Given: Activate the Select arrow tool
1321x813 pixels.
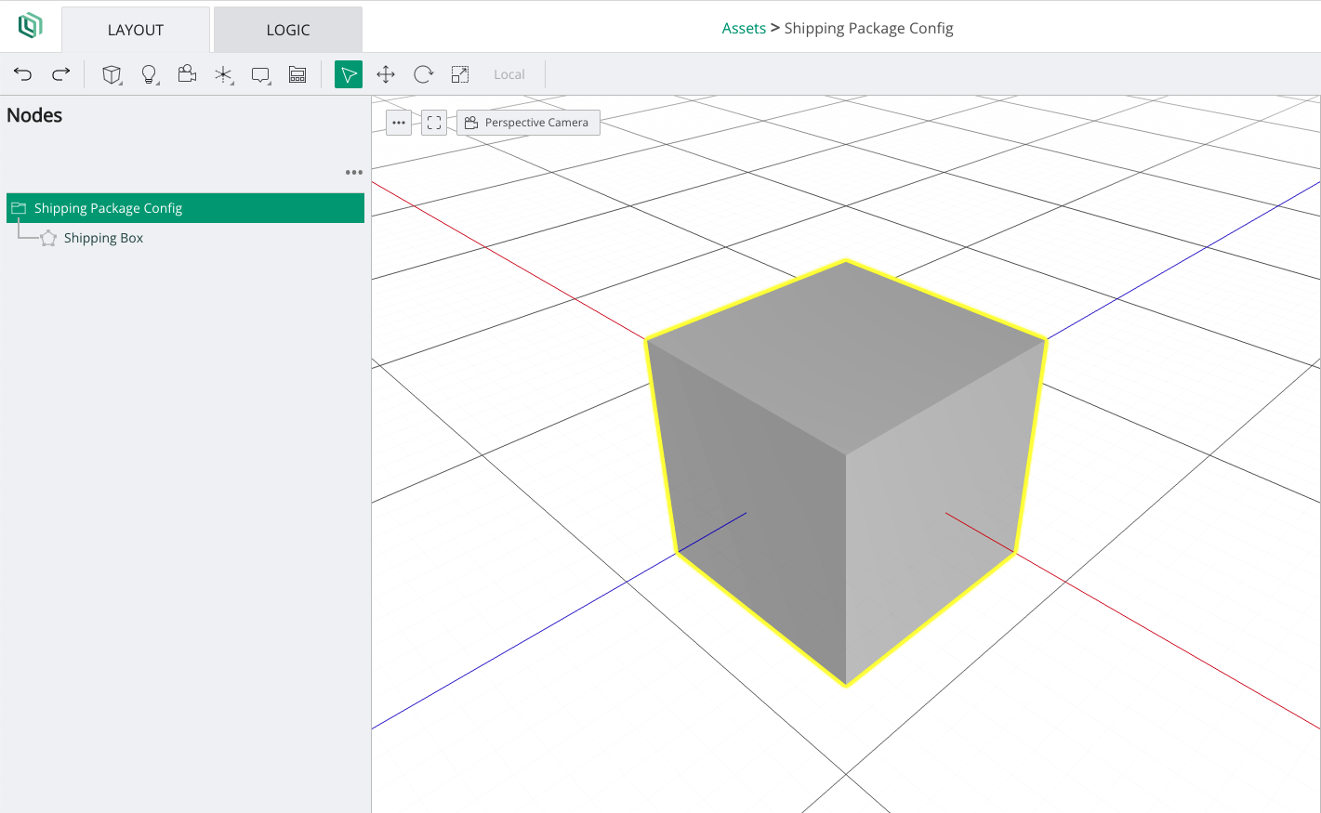Looking at the screenshot, I should coord(349,74).
